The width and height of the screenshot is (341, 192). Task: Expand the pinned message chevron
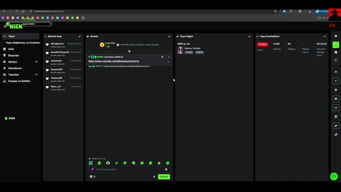pyautogui.click(x=168, y=62)
